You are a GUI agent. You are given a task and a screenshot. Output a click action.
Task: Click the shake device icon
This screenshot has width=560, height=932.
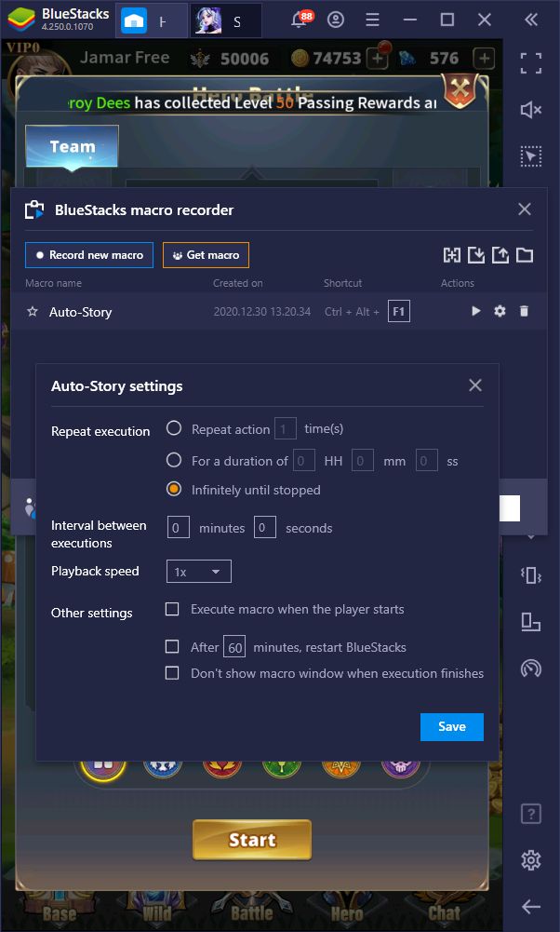tap(531, 575)
